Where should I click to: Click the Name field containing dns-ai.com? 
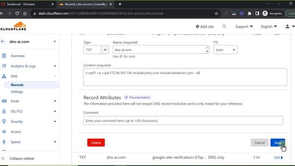(161, 50)
